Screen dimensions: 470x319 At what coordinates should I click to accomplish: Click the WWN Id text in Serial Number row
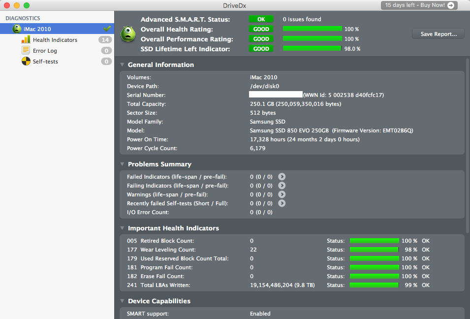click(344, 95)
